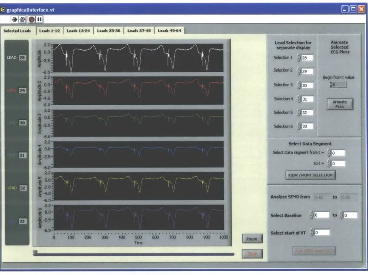Click the LEAD 33 indicator box

[x=22, y=221]
